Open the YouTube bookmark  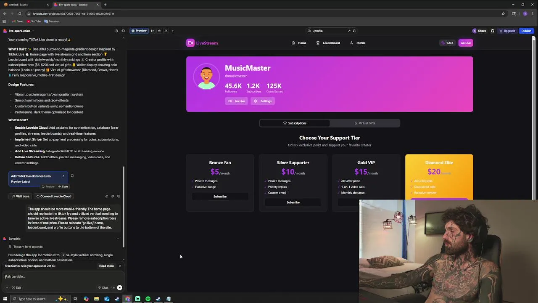34,21
